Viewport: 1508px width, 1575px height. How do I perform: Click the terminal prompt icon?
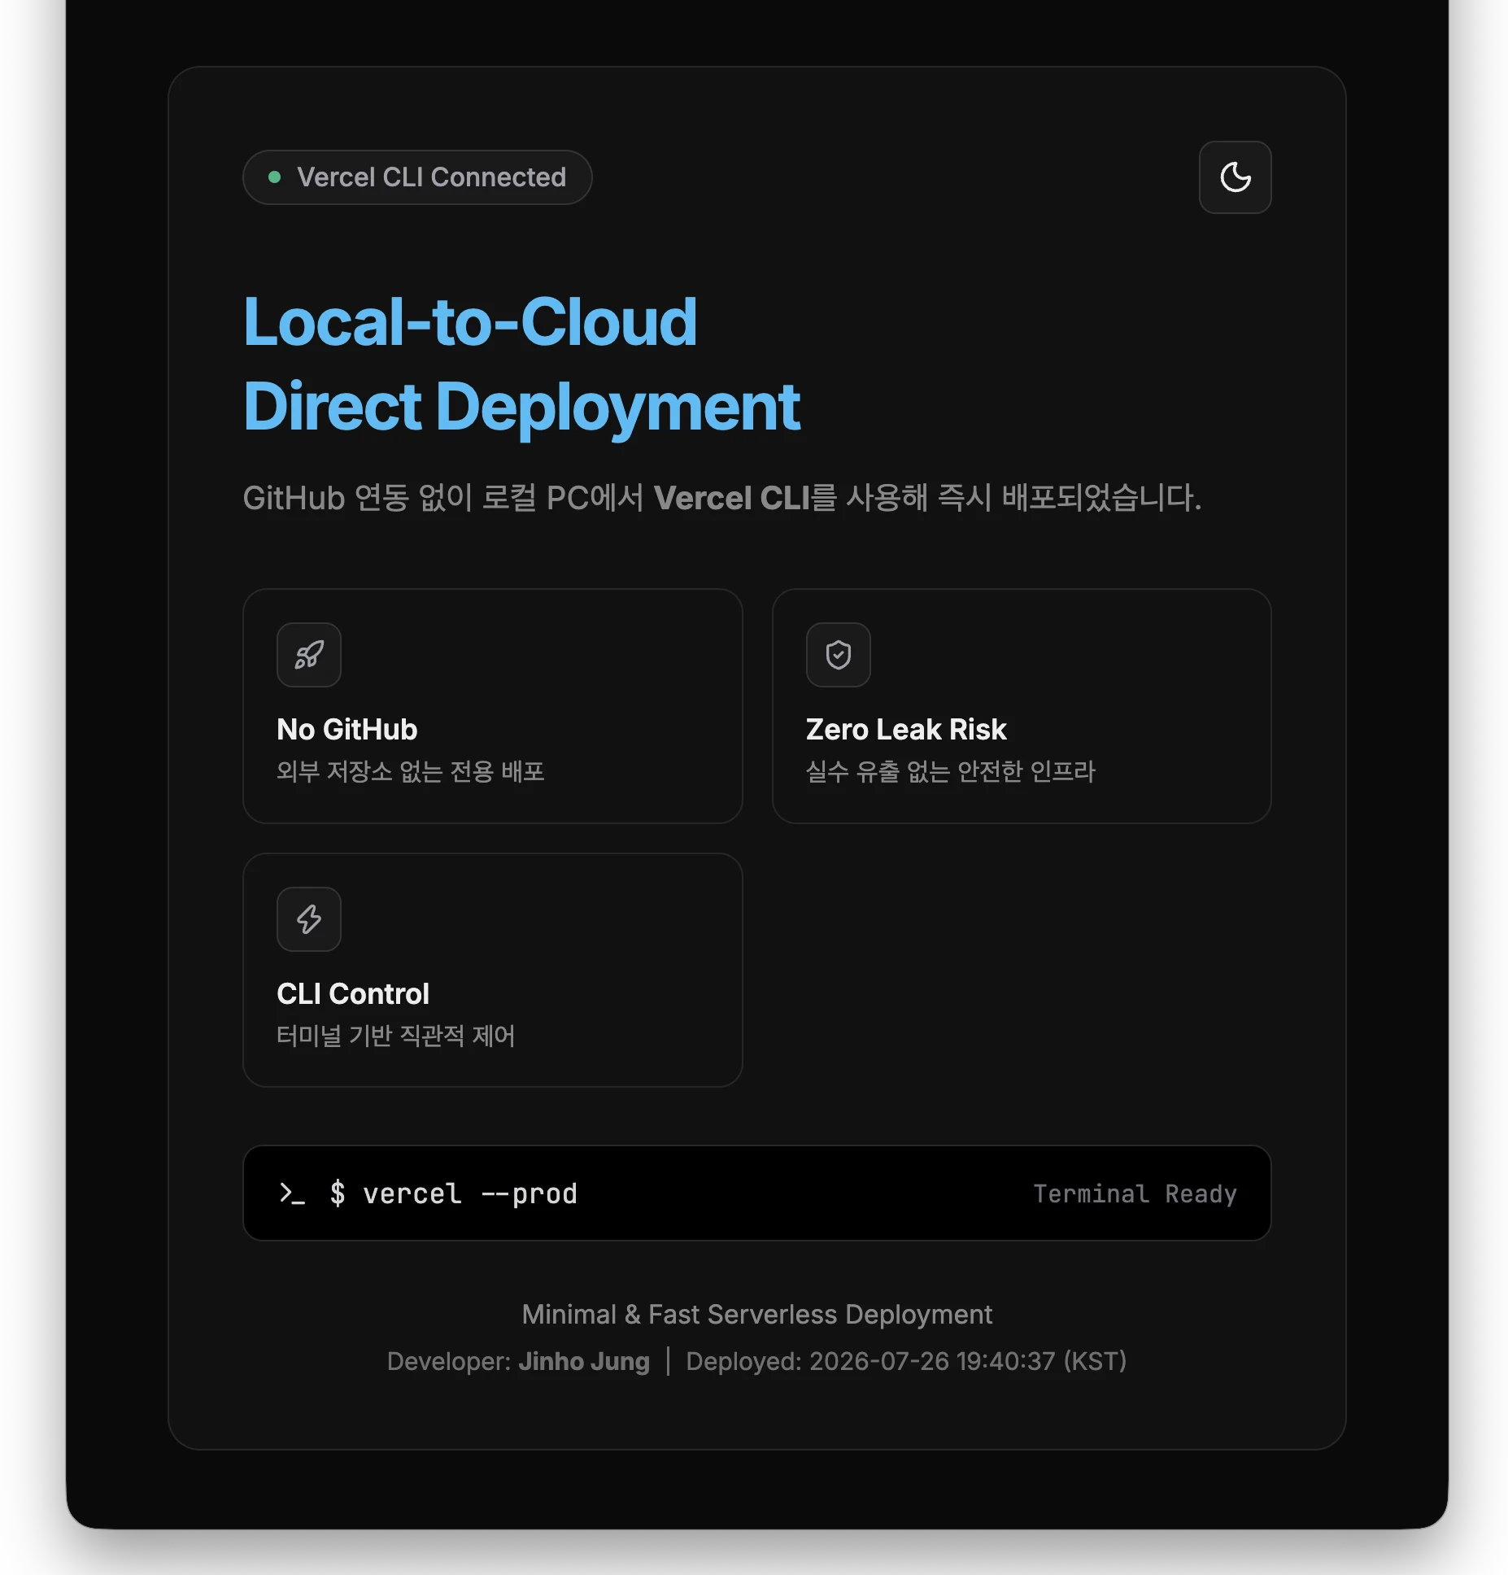point(291,1193)
